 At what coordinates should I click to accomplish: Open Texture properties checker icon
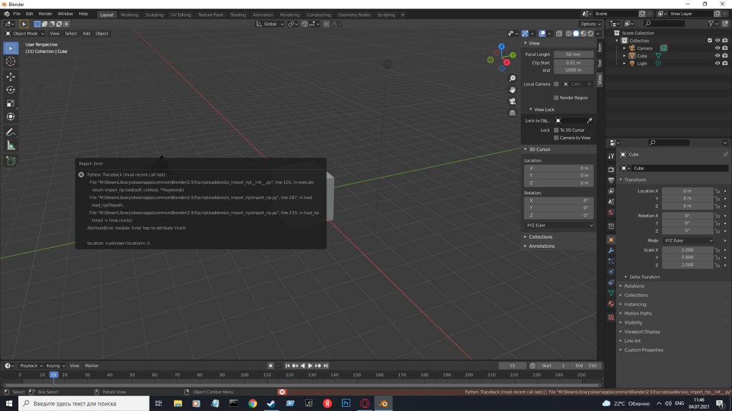click(611, 317)
